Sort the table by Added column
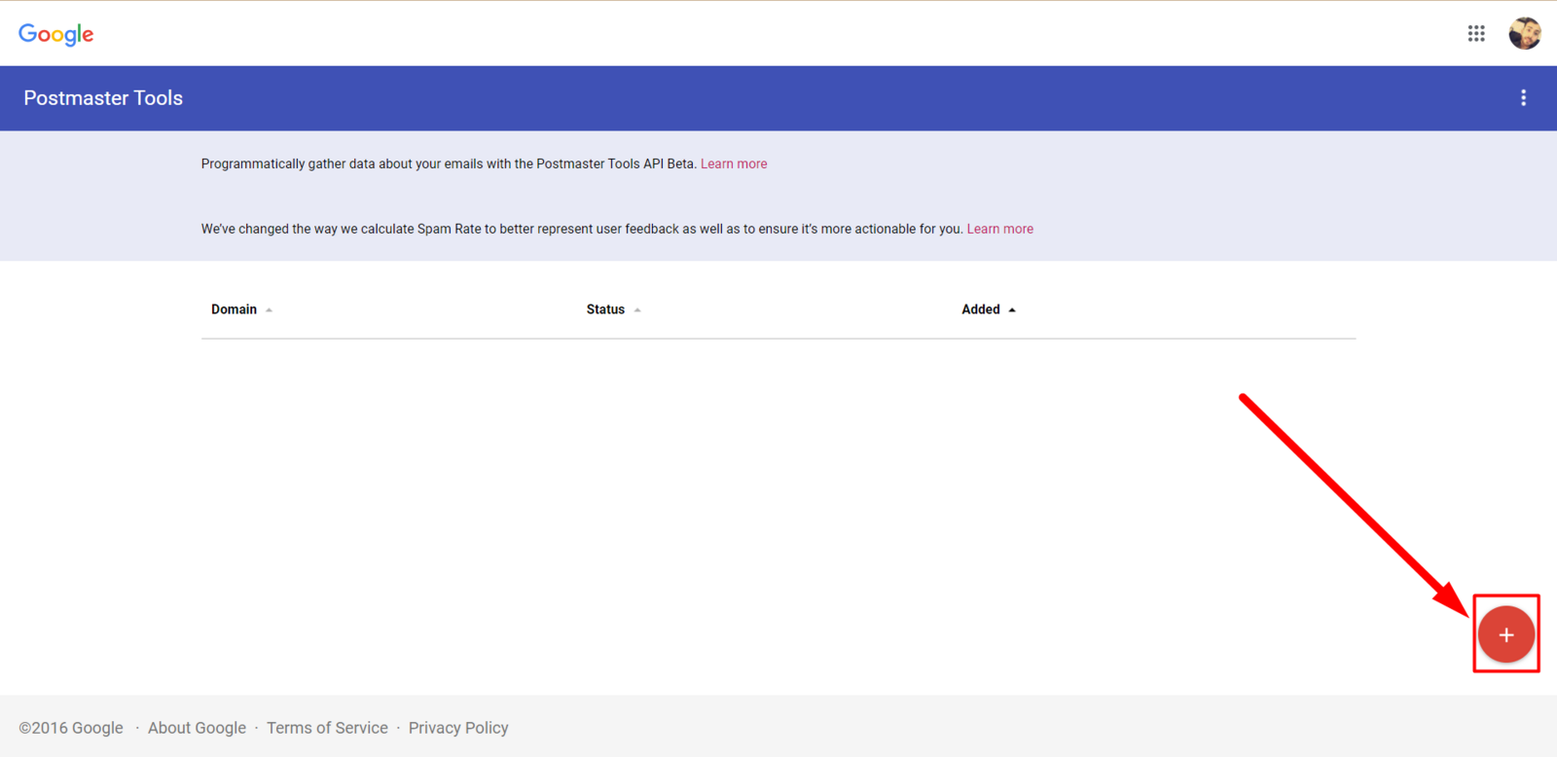This screenshot has height=757, width=1557. coord(989,309)
